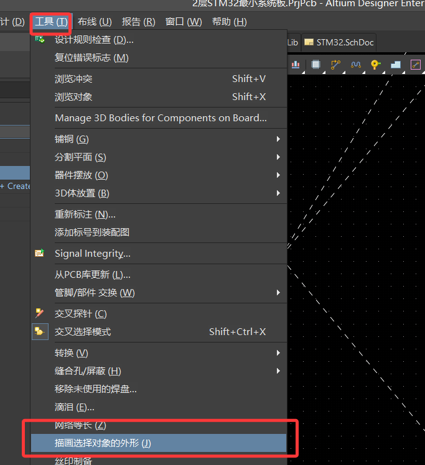Expand the 器件摆放 (O) submenu
Image resolution: width=425 pixels, height=465 pixels.
pyautogui.click(x=159, y=175)
